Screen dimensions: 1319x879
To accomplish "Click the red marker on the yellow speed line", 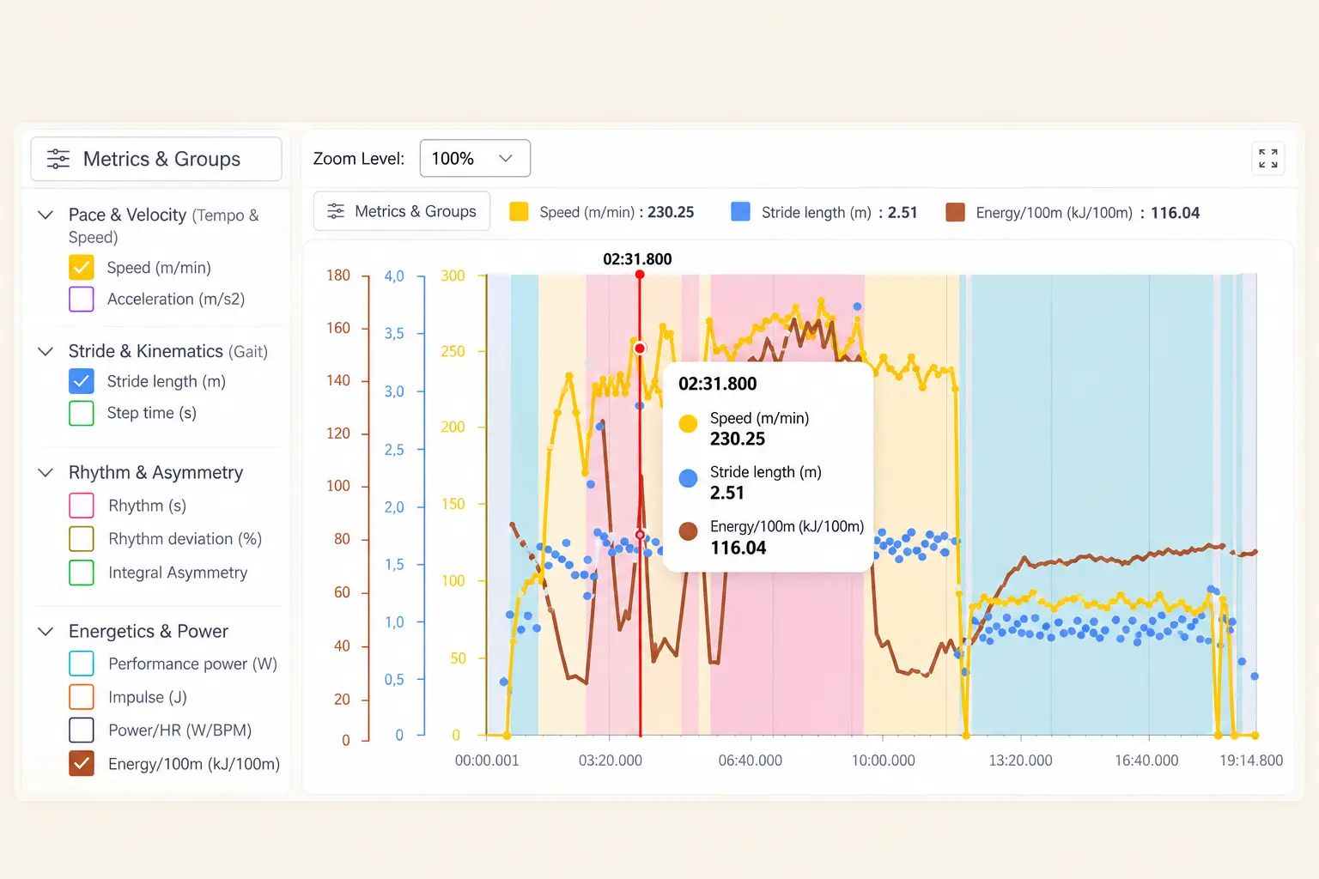I will (640, 348).
